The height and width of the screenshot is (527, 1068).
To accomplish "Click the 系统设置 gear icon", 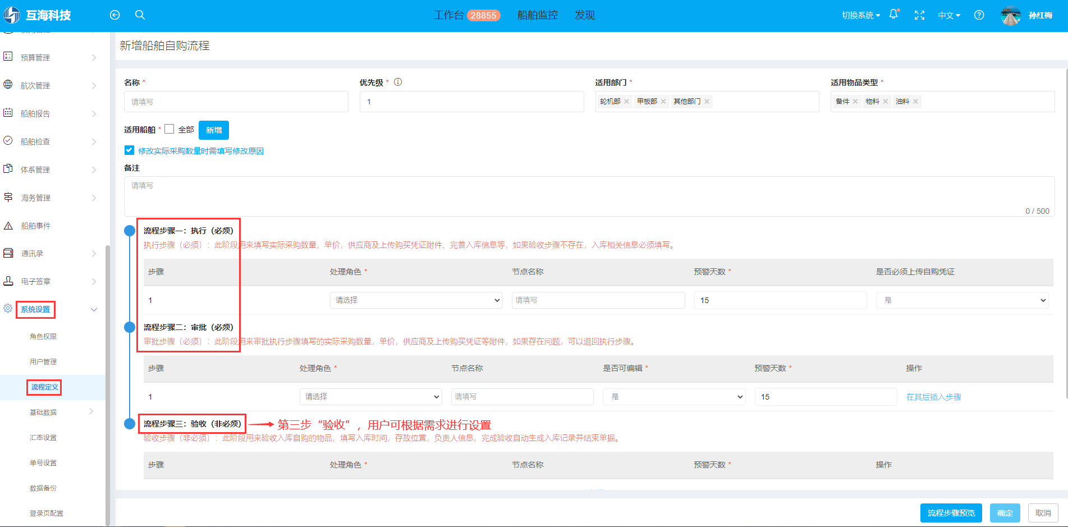I will point(8,308).
